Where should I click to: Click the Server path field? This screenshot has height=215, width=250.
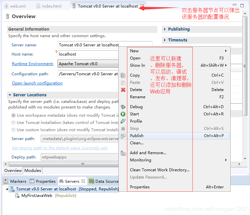click(80, 139)
